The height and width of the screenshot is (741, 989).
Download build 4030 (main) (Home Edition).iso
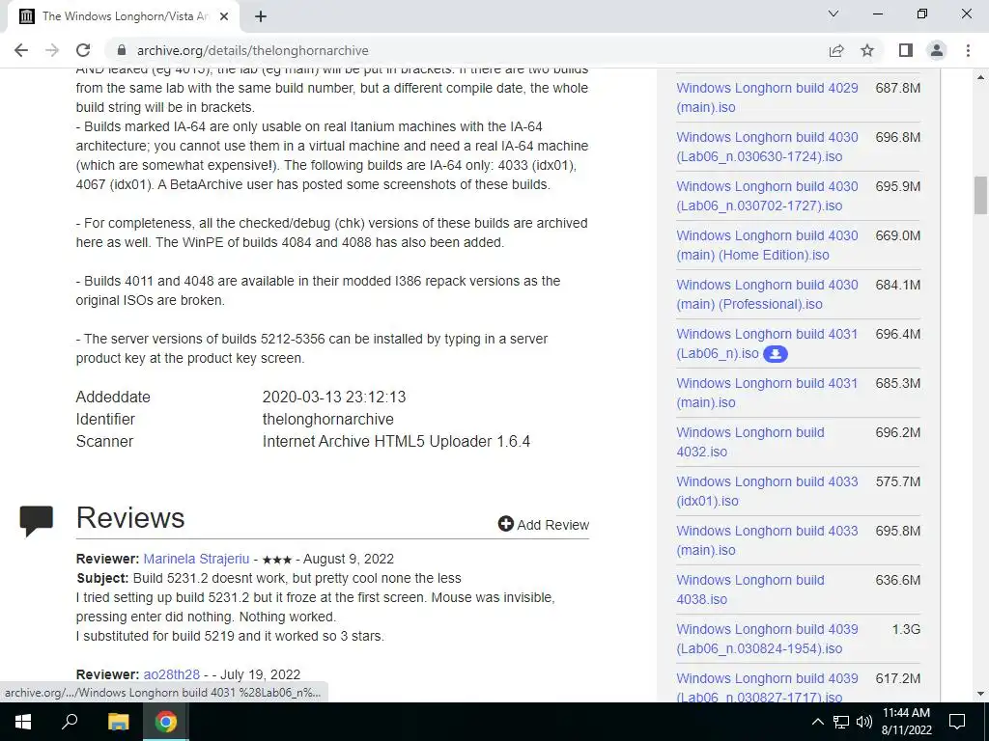point(767,245)
